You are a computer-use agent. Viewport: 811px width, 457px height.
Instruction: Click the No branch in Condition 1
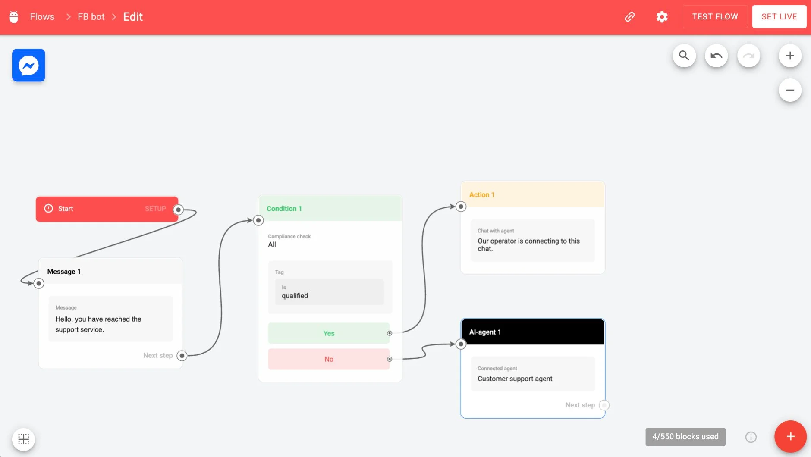329,359
